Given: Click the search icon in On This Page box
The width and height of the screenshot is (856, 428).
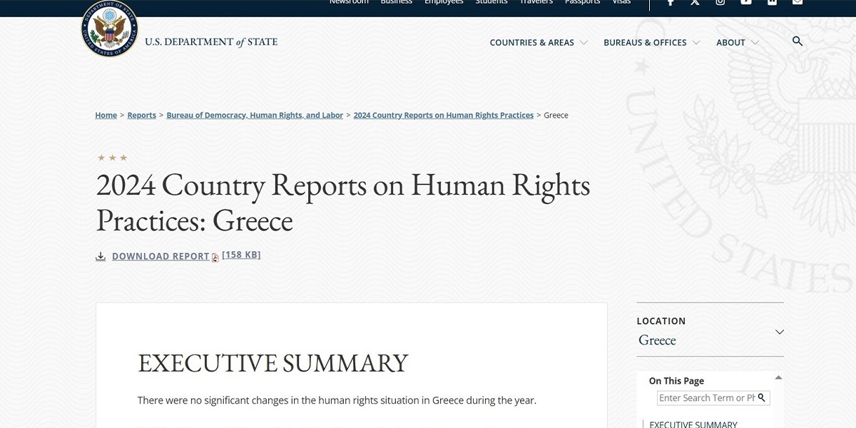Looking at the screenshot, I should (762, 397).
